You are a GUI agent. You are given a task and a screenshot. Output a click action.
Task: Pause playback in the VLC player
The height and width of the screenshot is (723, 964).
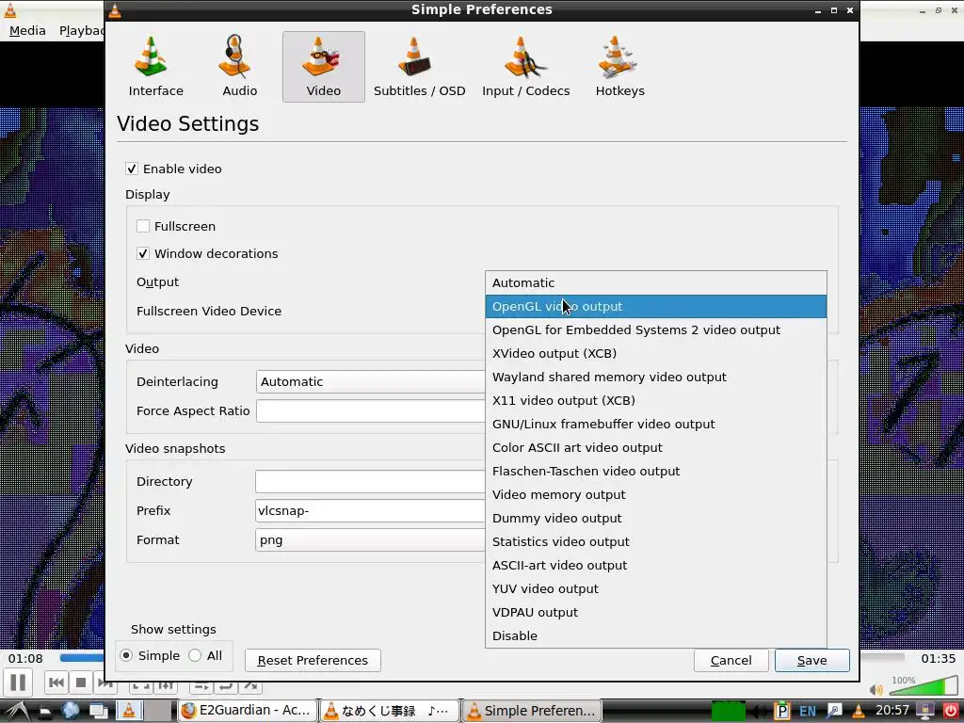pyautogui.click(x=18, y=683)
